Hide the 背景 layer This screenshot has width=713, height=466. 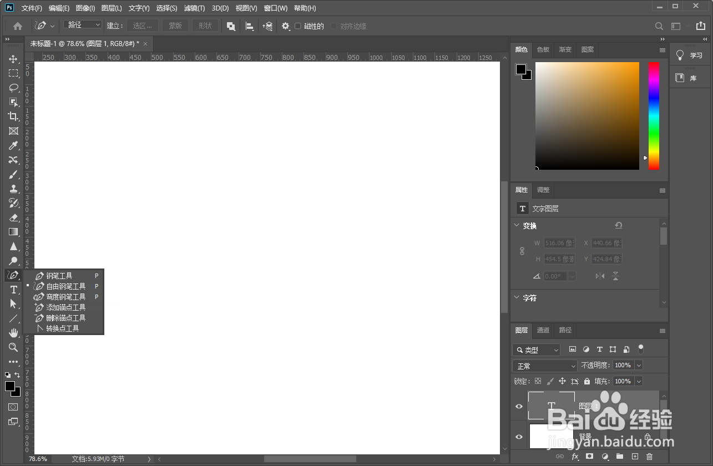point(519,437)
